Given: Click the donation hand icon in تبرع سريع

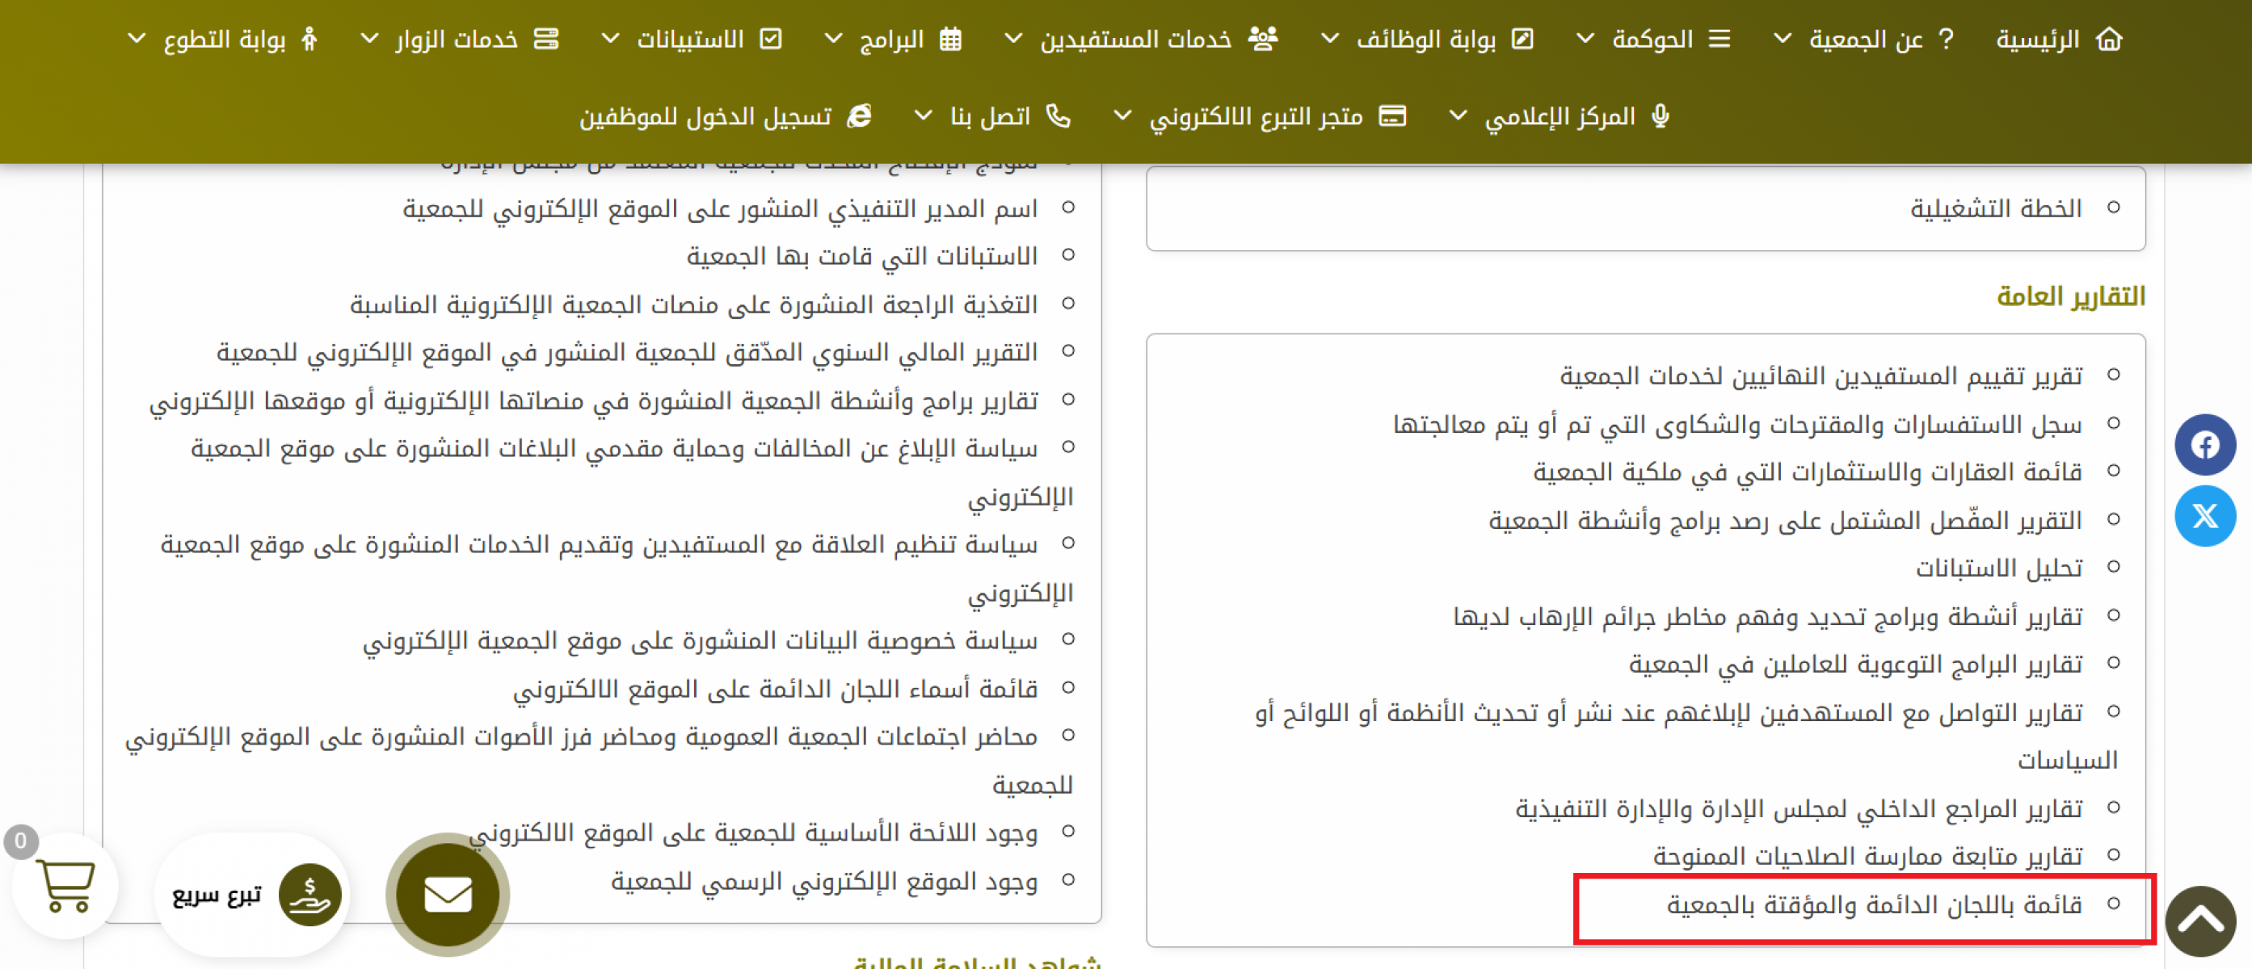Looking at the screenshot, I should pyautogui.click(x=309, y=895).
